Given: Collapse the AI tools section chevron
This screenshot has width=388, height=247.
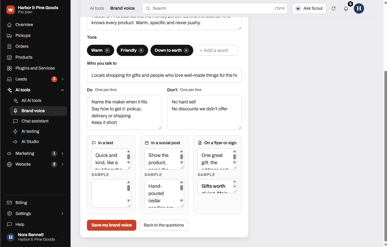Looking at the screenshot, I should (62, 90).
